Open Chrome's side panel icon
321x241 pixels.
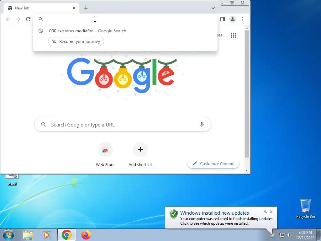223,19
